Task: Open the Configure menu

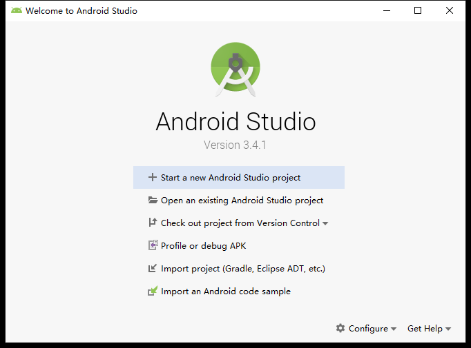Action: pyautogui.click(x=368, y=329)
